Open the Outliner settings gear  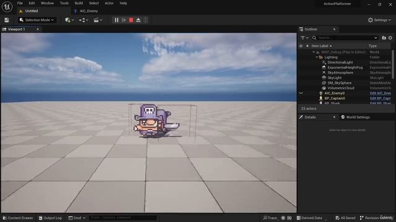tap(390, 38)
